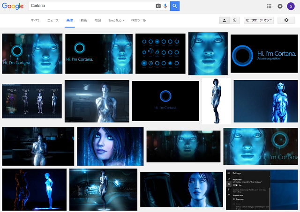Image resolution: width=300 pixels, height=212 pixels.
Task: Open the settings gear button
Action: coord(286,20)
